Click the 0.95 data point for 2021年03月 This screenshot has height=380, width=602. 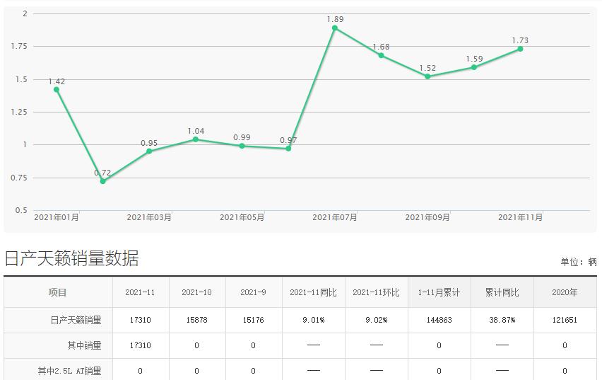point(149,151)
